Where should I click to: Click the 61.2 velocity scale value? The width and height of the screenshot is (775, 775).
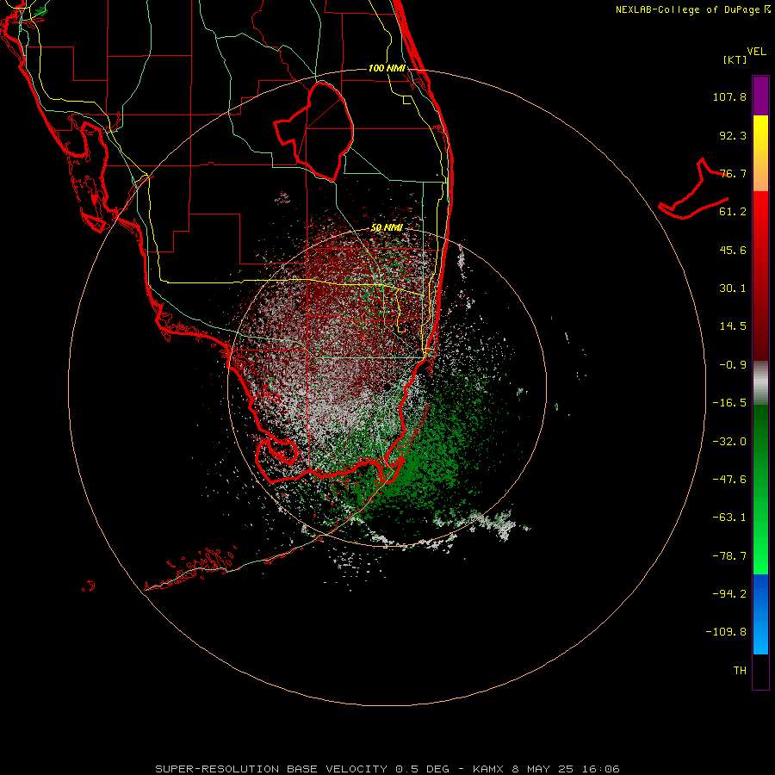coord(733,212)
